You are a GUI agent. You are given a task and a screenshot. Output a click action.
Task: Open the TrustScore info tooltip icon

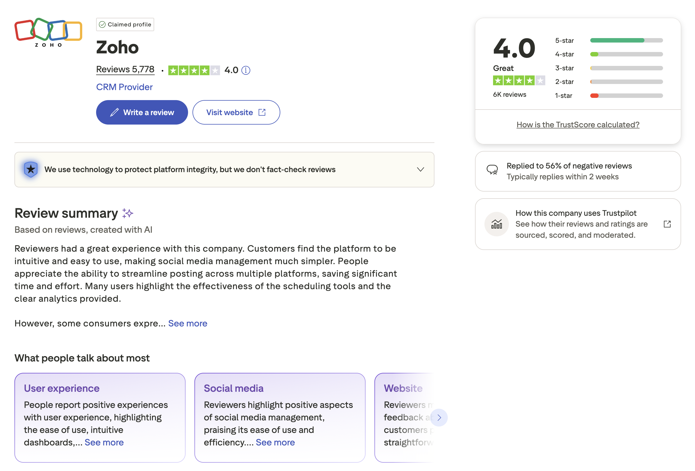[246, 70]
